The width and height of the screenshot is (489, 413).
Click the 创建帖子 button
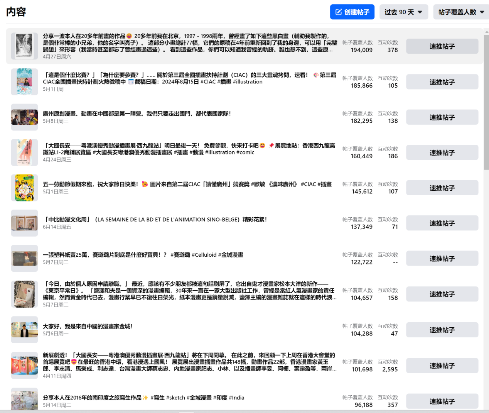coord(352,12)
